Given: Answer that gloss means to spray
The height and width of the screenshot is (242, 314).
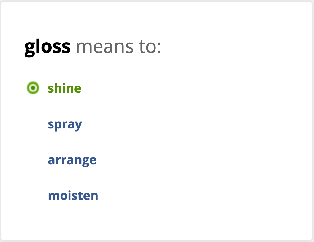Looking at the screenshot, I should click(x=65, y=125).
